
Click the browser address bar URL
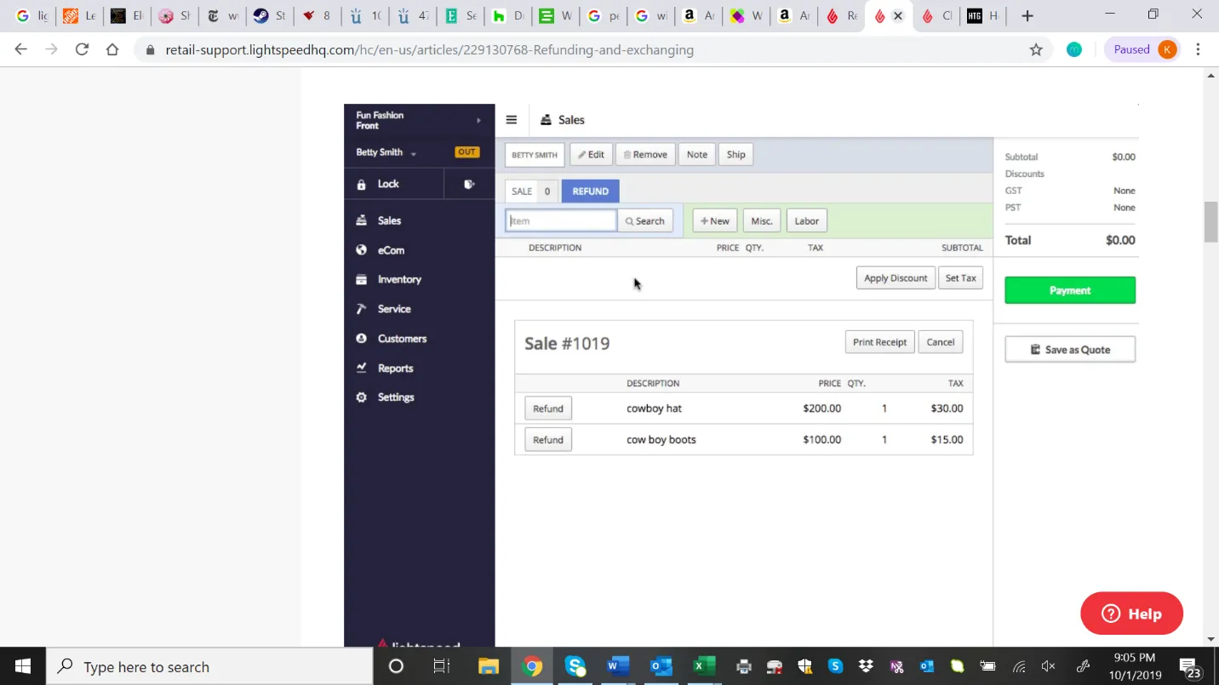430,49
